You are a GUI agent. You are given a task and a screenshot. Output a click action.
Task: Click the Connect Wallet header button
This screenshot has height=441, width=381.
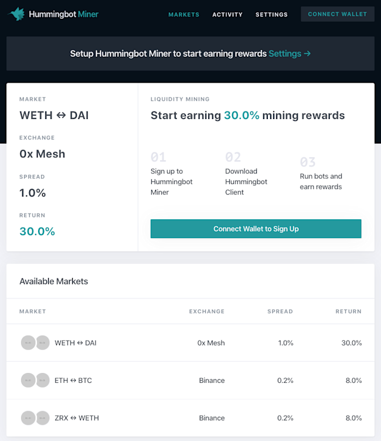[x=338, y=14]
